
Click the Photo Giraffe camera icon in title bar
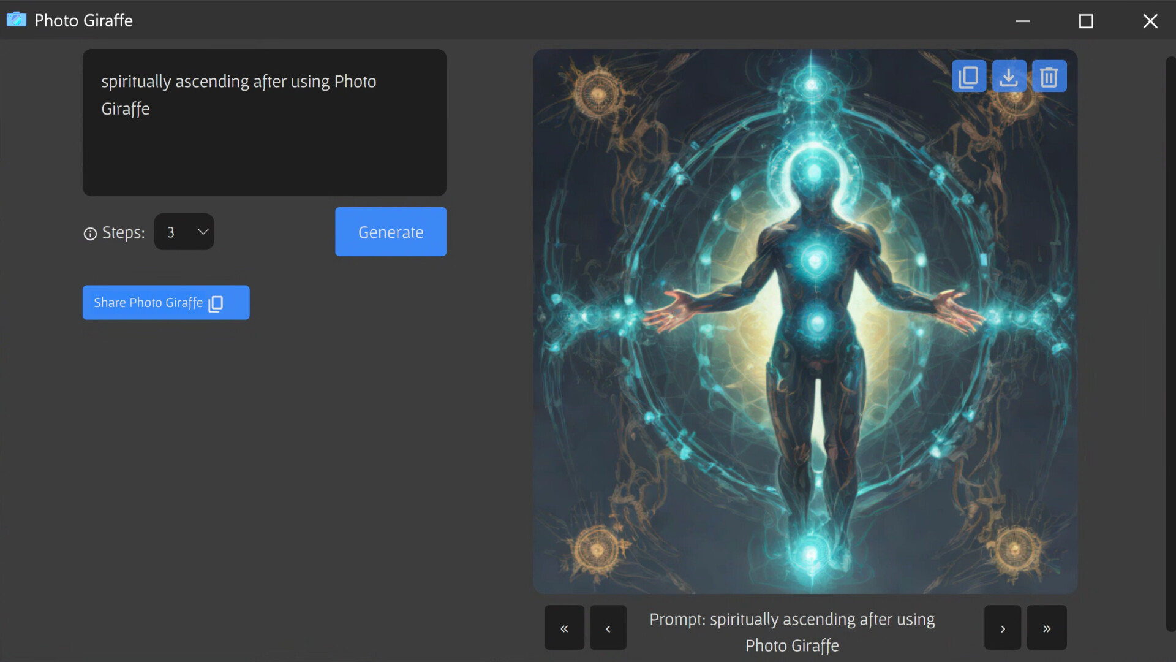pyautogui.click(x=17, y=20)
